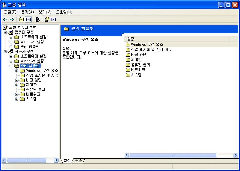
Task: Select 공유된 폴더 in the tree
Action: [x=36, y=89]
